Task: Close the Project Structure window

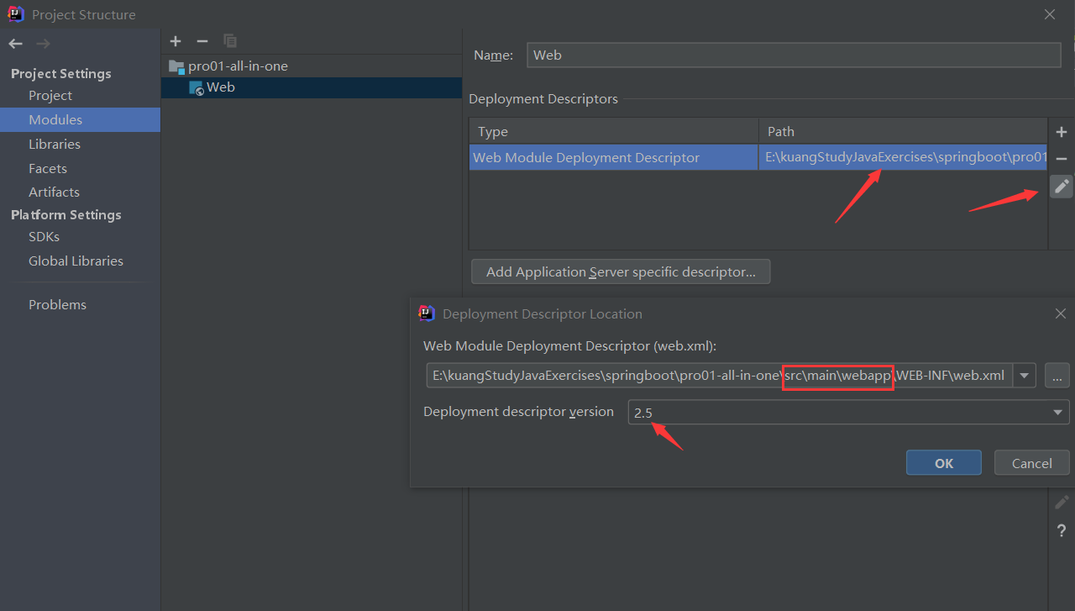Action: point(1050,14)
